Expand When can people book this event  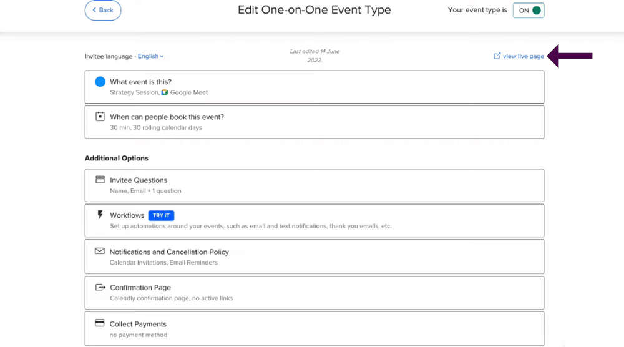point(314,122)
